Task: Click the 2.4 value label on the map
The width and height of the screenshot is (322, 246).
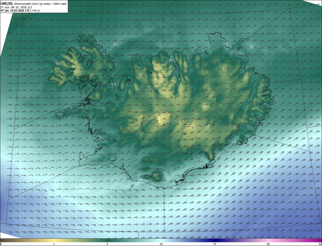Action: 76,71
